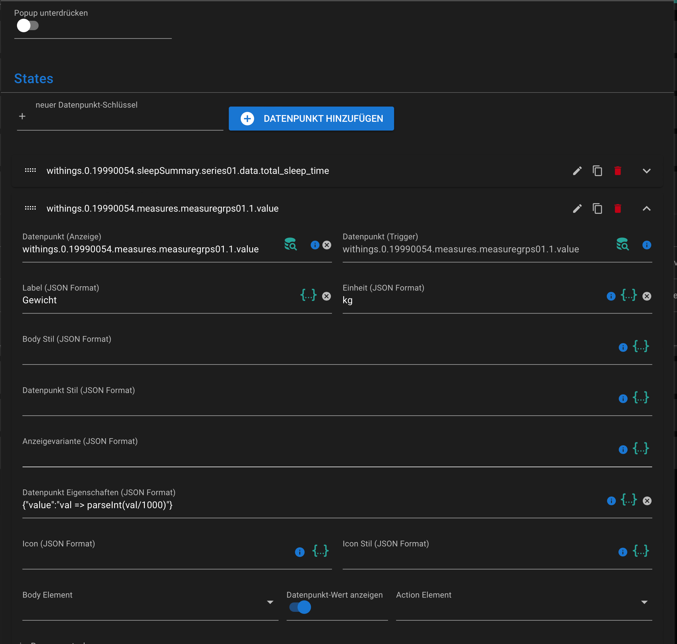The image size is (677, 644).
Task: Open object browser for Datenpunkt (Trigger)
Action: click(623, 245)
